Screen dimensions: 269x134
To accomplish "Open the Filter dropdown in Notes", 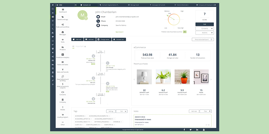I will [205, 111].
